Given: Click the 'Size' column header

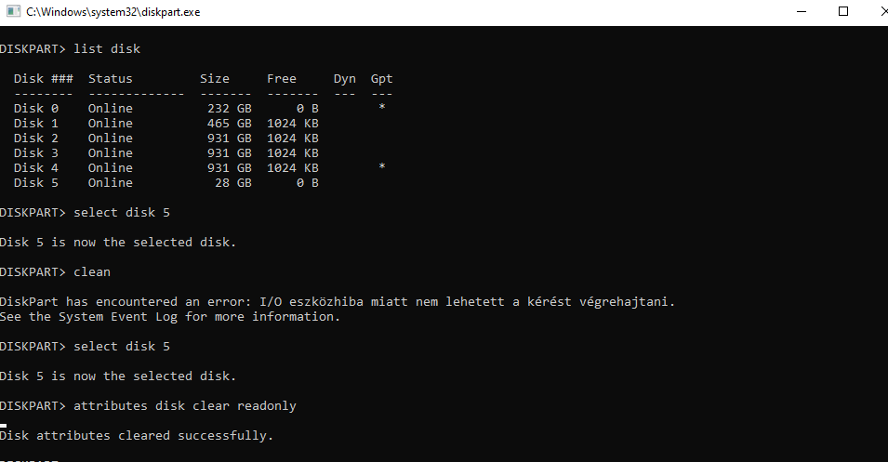Looking at the screenshot, I should pos(214,78).
